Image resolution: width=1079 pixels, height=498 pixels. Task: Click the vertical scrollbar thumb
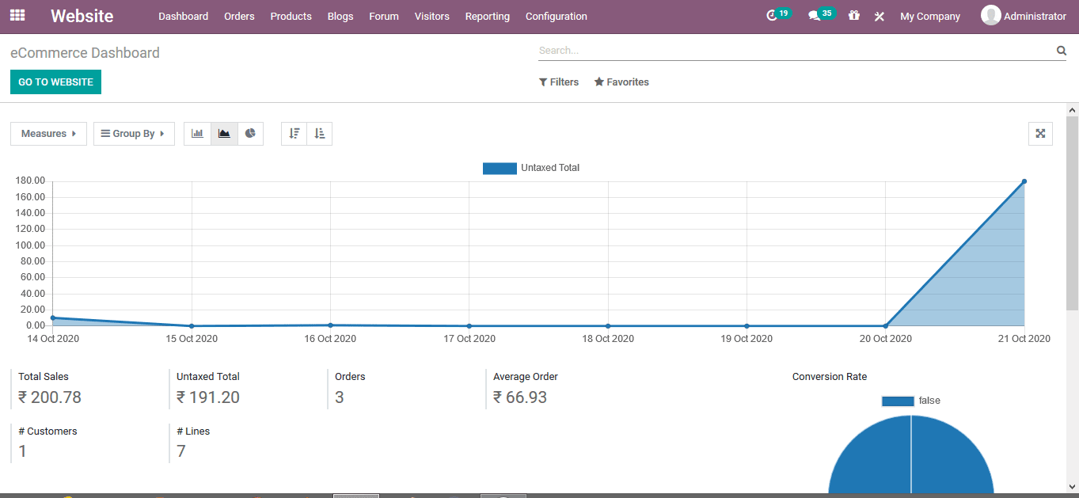[x=1072, y=213]
